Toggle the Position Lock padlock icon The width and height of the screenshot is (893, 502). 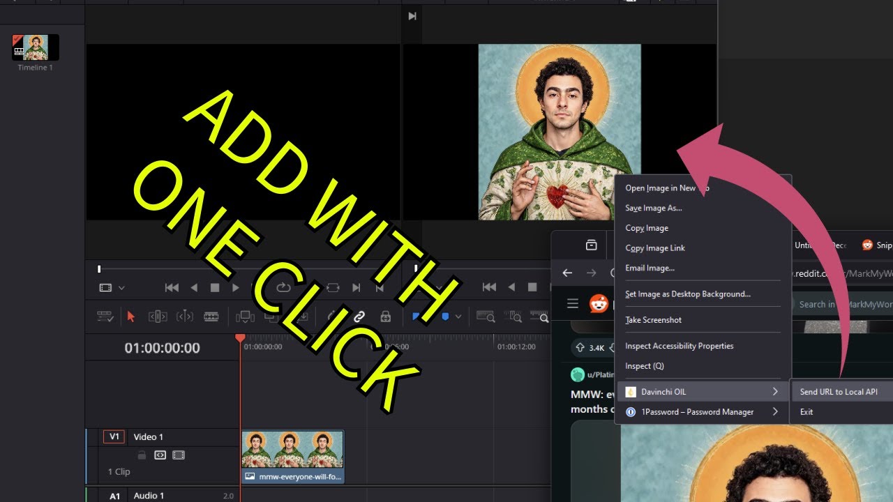[x=385, y=317]
